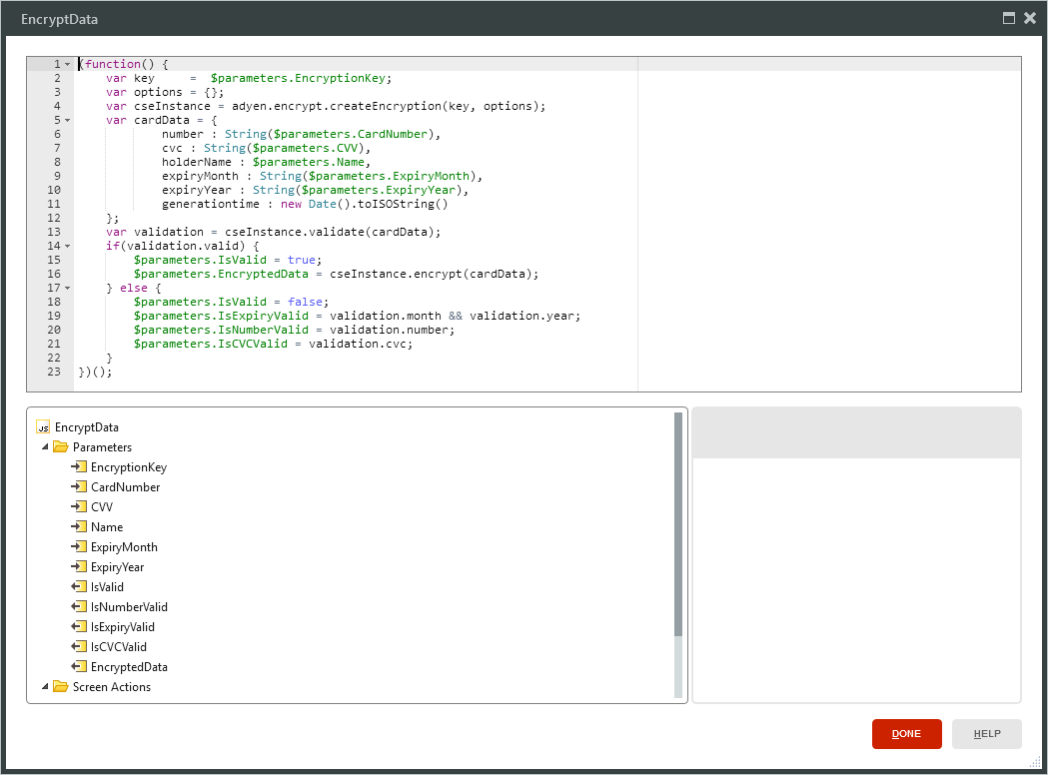The width and height of the screenshot is (1048, 775).
Task: Expand the Screen Actions tree node
Action: click(x=45, y=687)
